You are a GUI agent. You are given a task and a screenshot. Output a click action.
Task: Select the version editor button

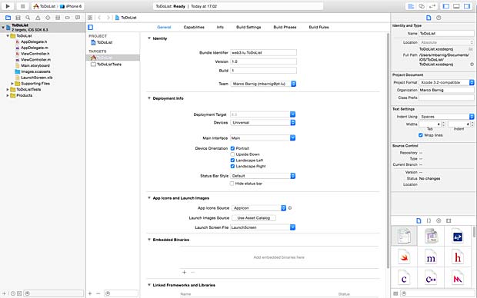pos(432,6)
